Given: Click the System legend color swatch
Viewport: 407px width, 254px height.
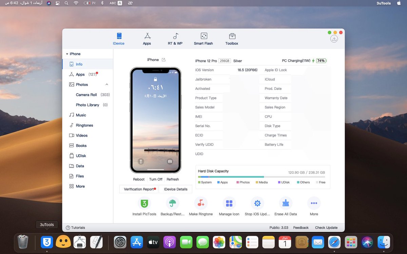Looking at the screenshot, I should point(199,182).
